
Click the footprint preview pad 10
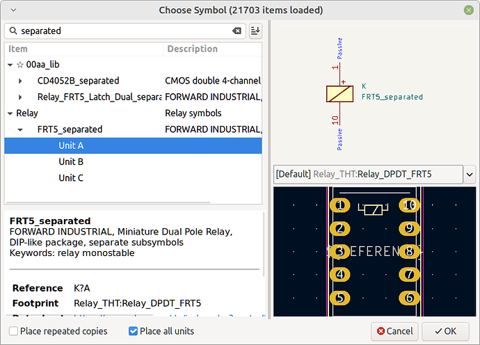pos(409,205)
